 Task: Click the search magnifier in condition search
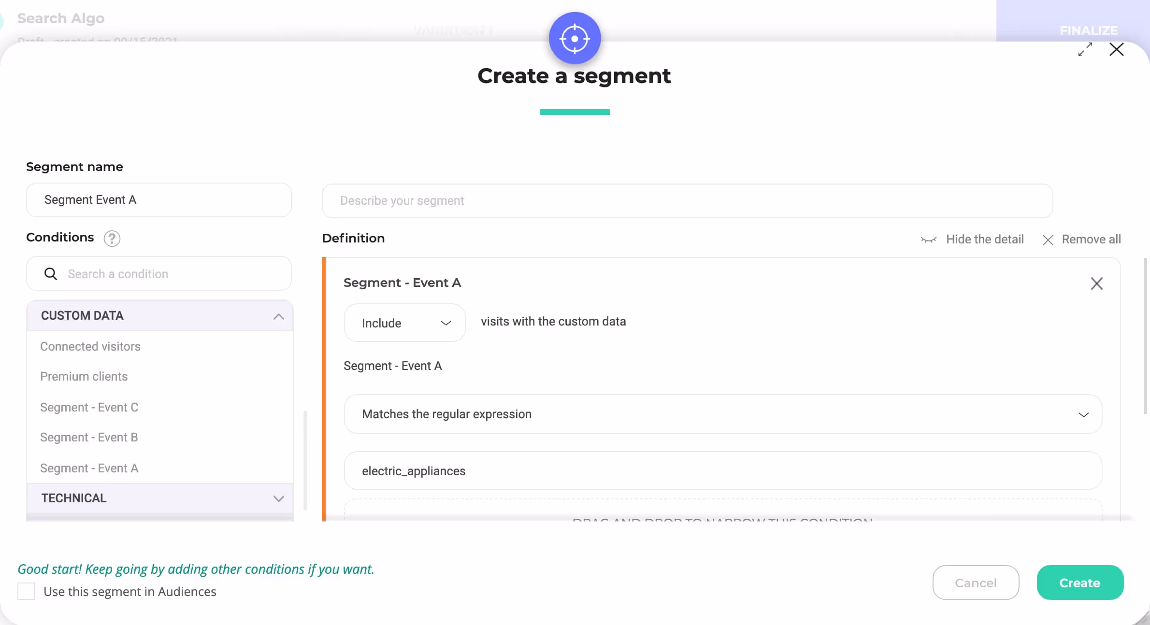click(50, 273)
